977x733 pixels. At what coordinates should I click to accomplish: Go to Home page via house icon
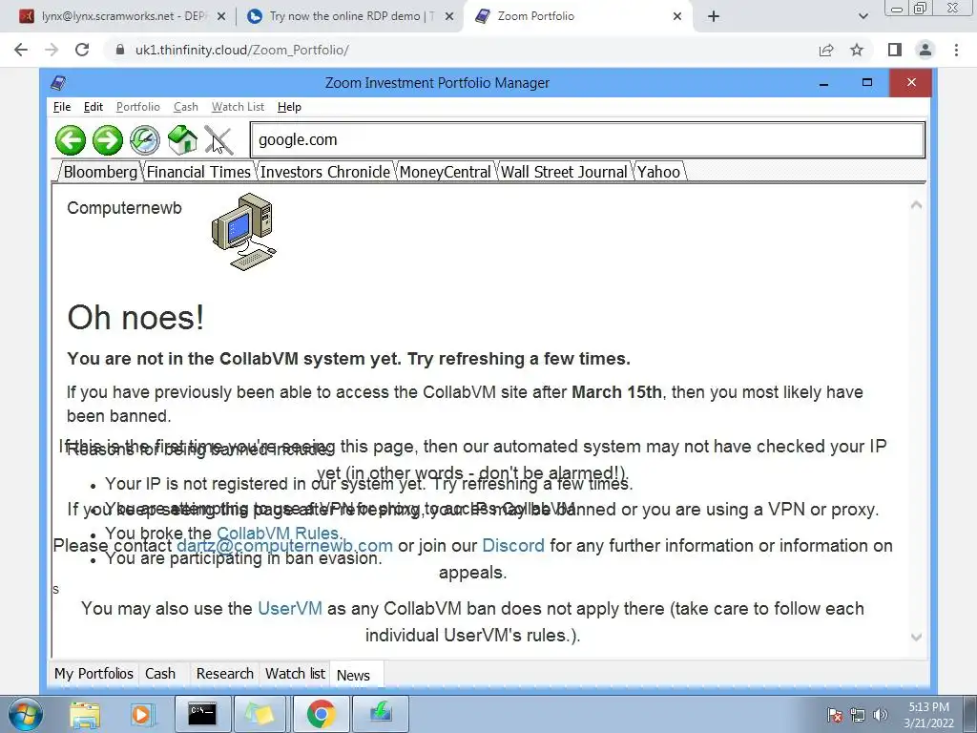(182, 139)
